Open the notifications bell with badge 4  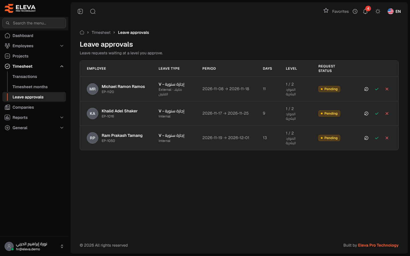365,11
